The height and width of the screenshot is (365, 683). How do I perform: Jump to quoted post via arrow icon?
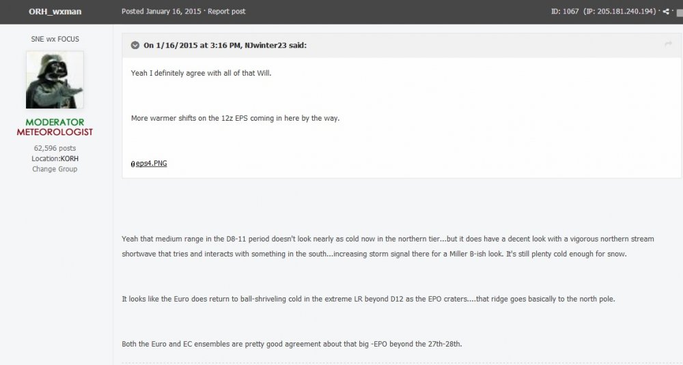pos(668,44)
